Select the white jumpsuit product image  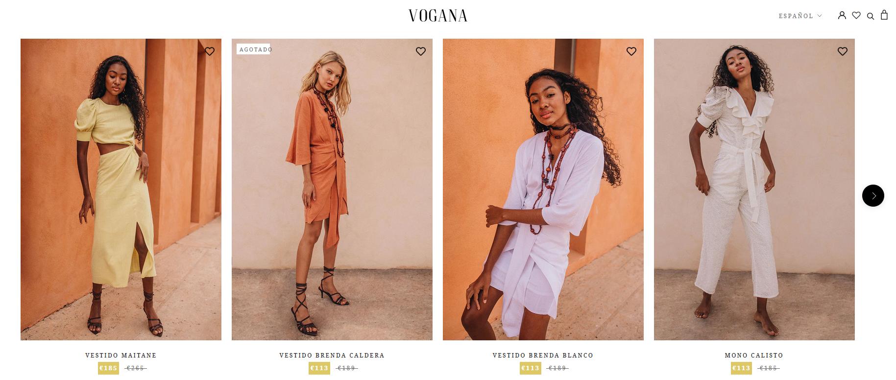(754, 190)
